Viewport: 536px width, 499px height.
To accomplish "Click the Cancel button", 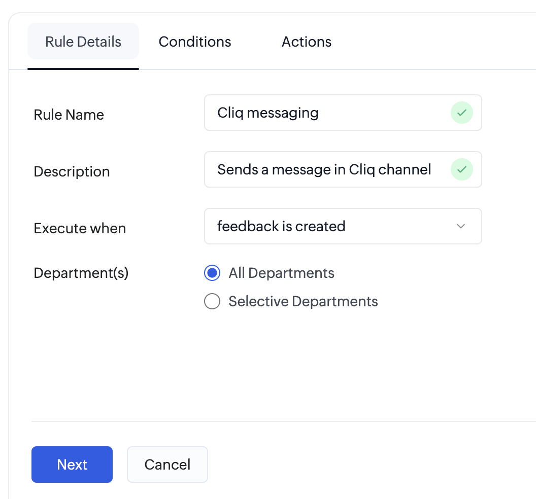I will [x=167, y=465].
